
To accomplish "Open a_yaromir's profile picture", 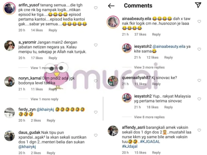I will [x=10, y=45].
